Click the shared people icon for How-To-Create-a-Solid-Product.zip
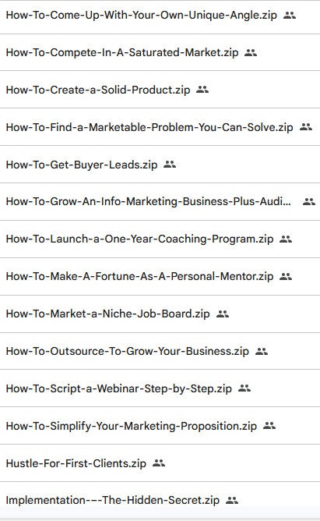320x521 pixels. pyautogui.click(x=202, y=90)
